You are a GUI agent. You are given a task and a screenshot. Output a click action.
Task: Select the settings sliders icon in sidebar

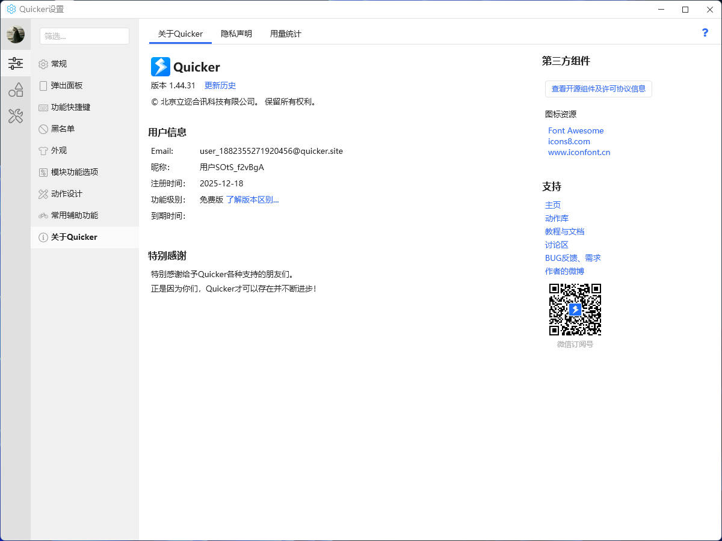coord(15,63)
